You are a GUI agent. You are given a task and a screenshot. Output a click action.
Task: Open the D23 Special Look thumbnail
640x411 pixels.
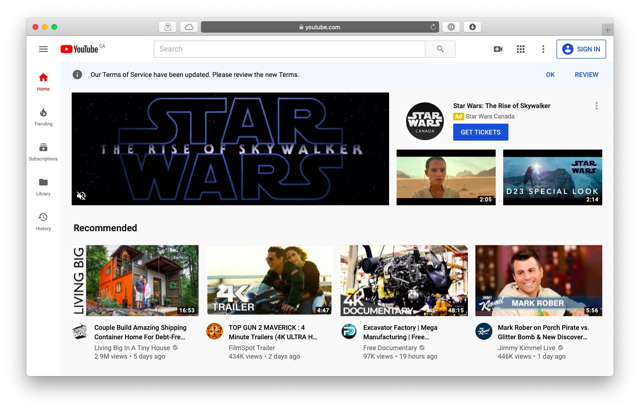553,177
